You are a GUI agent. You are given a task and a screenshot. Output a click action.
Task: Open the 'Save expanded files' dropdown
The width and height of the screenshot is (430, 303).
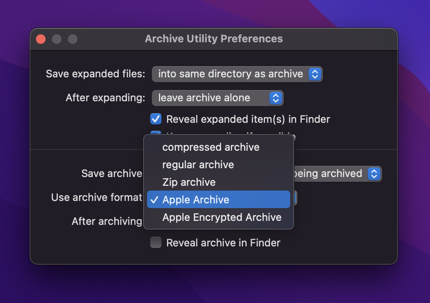[237, 74]
